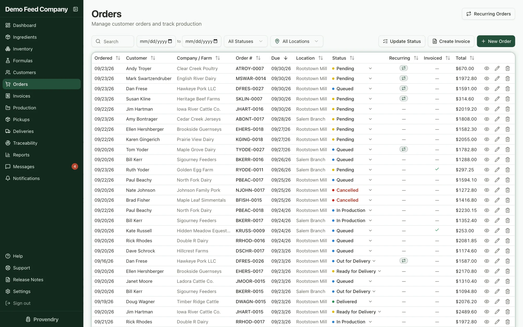Click recurring icon for DFRES-0026
This screenshot has height=327, width=523.
click(403, 261)
